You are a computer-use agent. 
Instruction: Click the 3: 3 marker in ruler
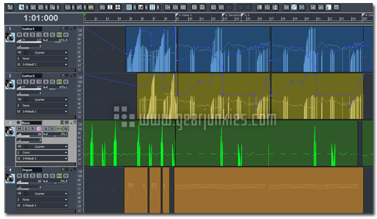tap(246, 15)
